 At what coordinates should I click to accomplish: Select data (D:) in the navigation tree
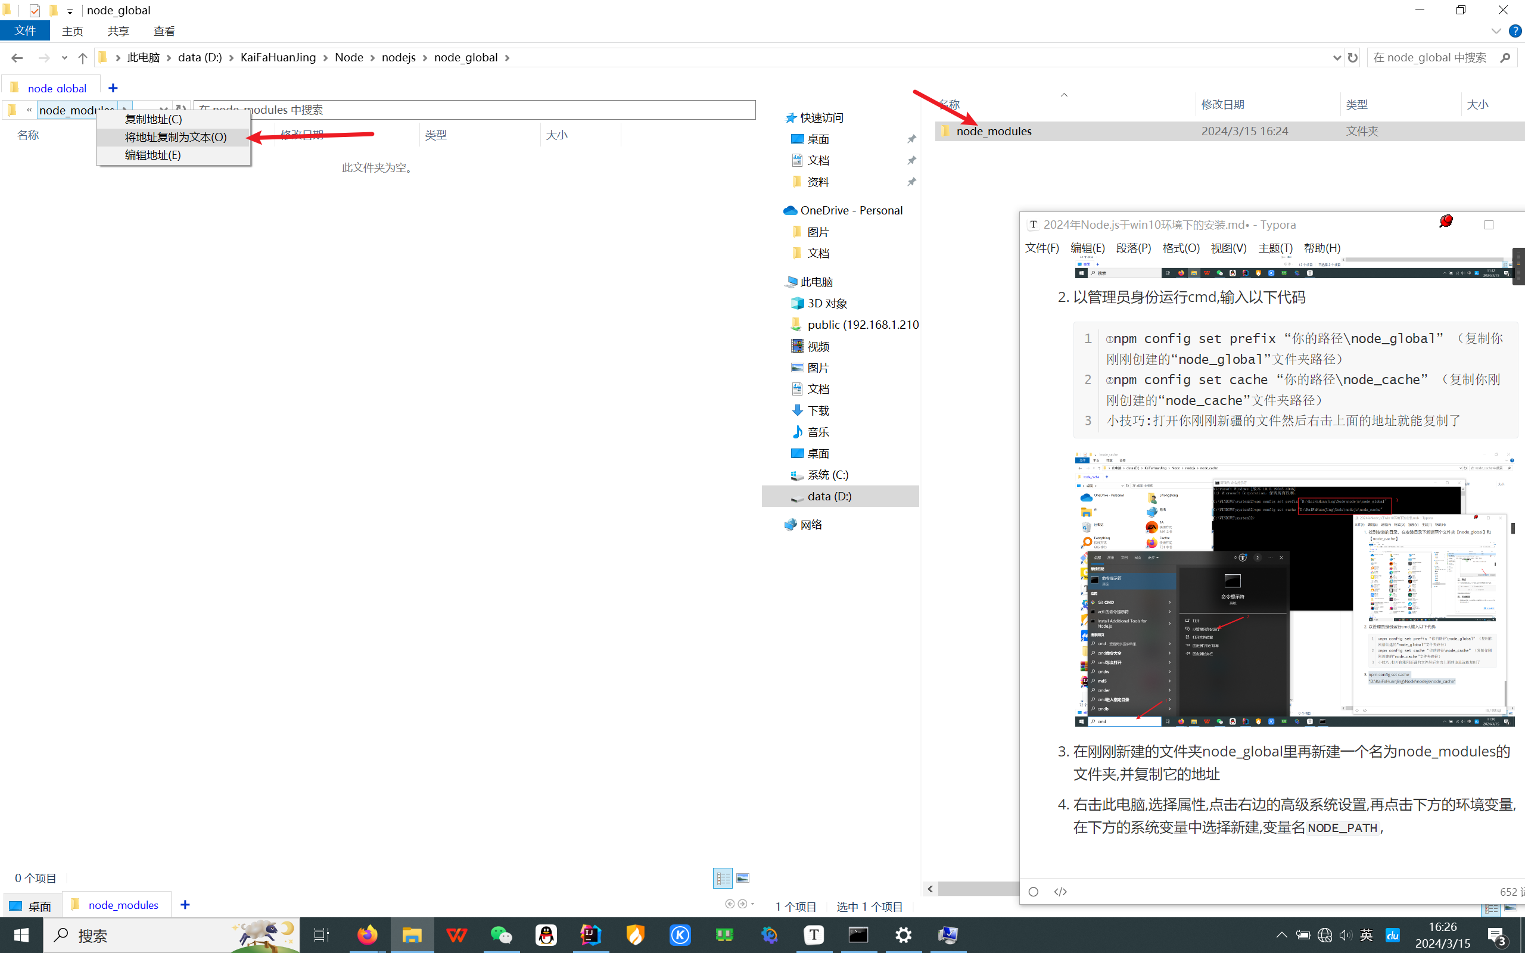[x=829, y=496]
